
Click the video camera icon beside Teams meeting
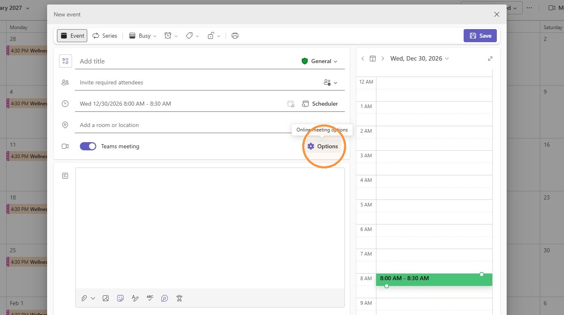coord(65,146)
